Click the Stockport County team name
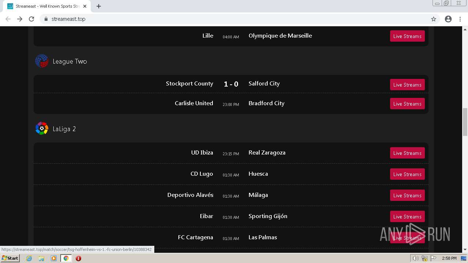Viewport: 468px width, 263px height. (x=189, y=84)
